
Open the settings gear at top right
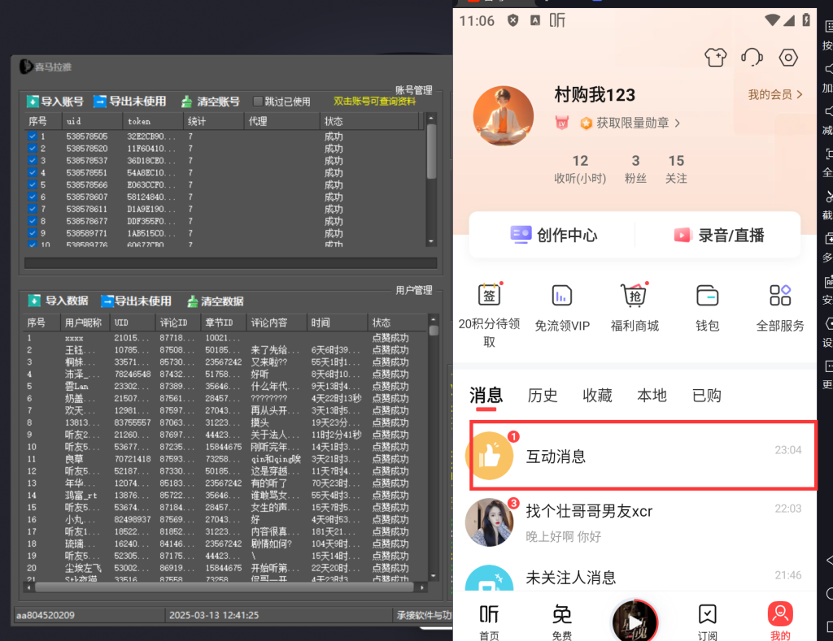(x=787, y=58)
